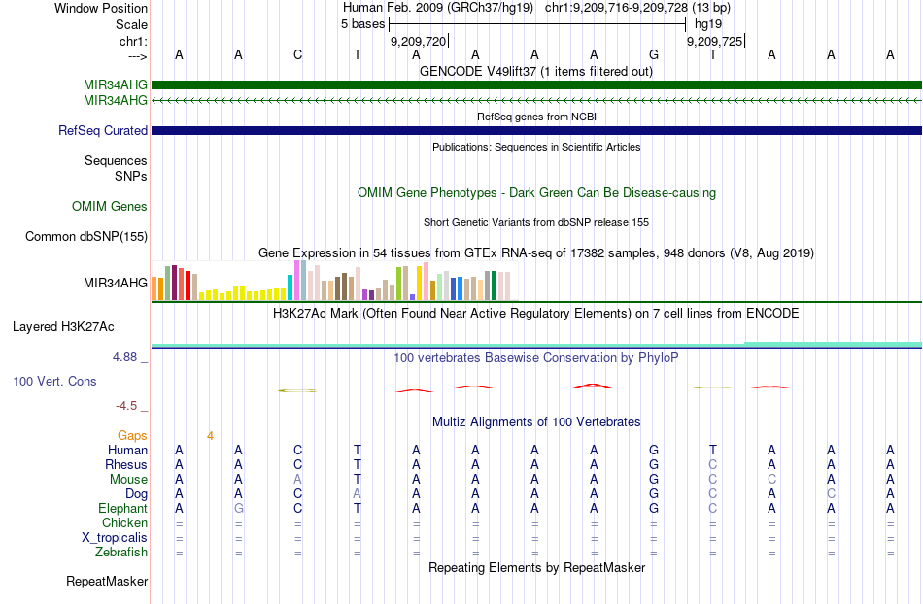923x604 pixels.
Task: Click the C base in the Human row
Action: click(x=298, y=450)
